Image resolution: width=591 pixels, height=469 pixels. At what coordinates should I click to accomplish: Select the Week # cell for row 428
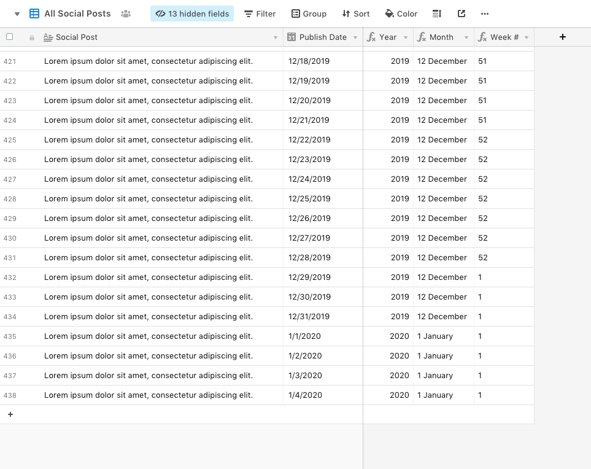click(504, 199)
